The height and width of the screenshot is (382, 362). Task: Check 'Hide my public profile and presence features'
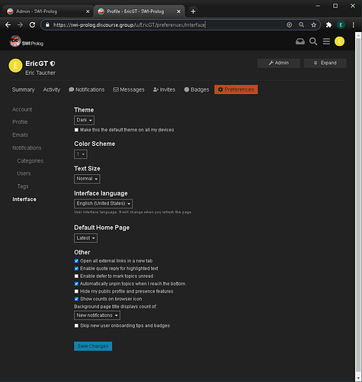76,291
